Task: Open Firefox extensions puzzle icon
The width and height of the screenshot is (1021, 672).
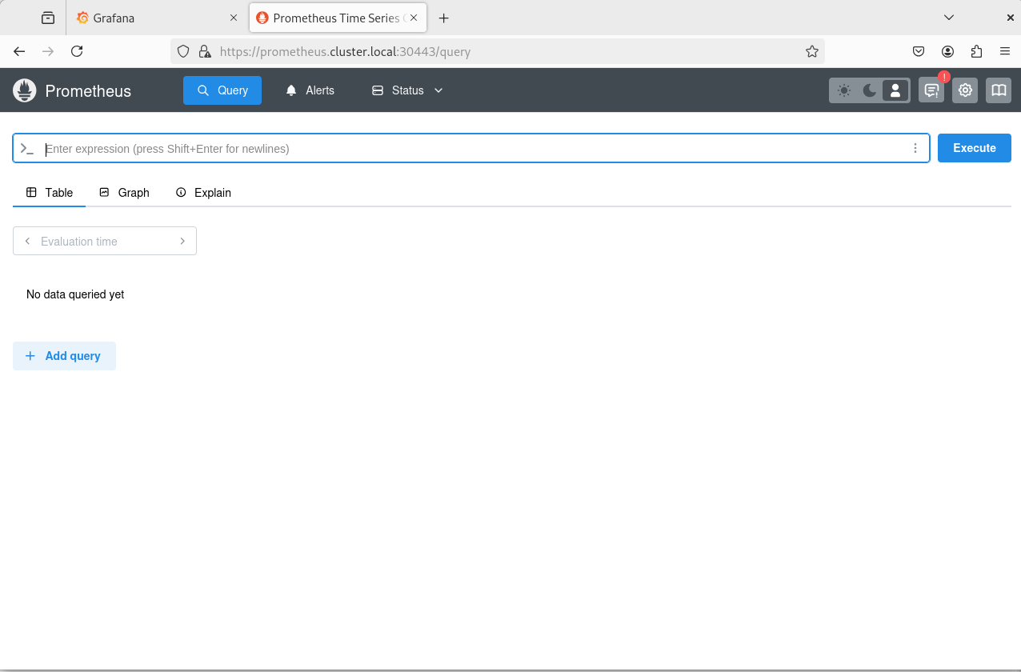Action: tap(976, 51)
